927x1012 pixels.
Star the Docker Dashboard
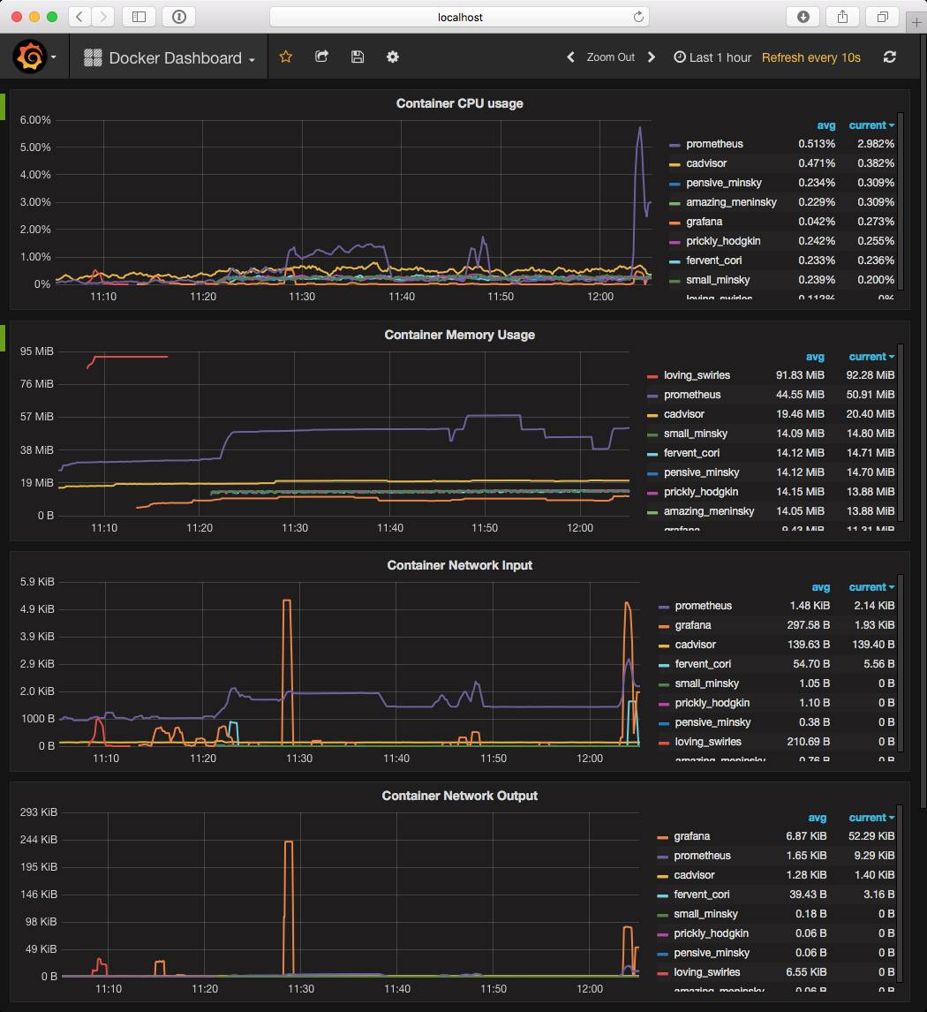click(286, 57)
